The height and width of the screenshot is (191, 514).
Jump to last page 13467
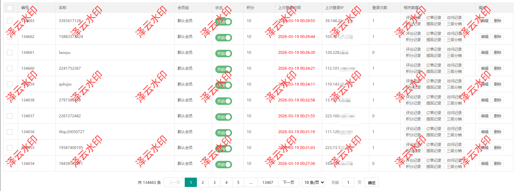[x=268, y=183]
